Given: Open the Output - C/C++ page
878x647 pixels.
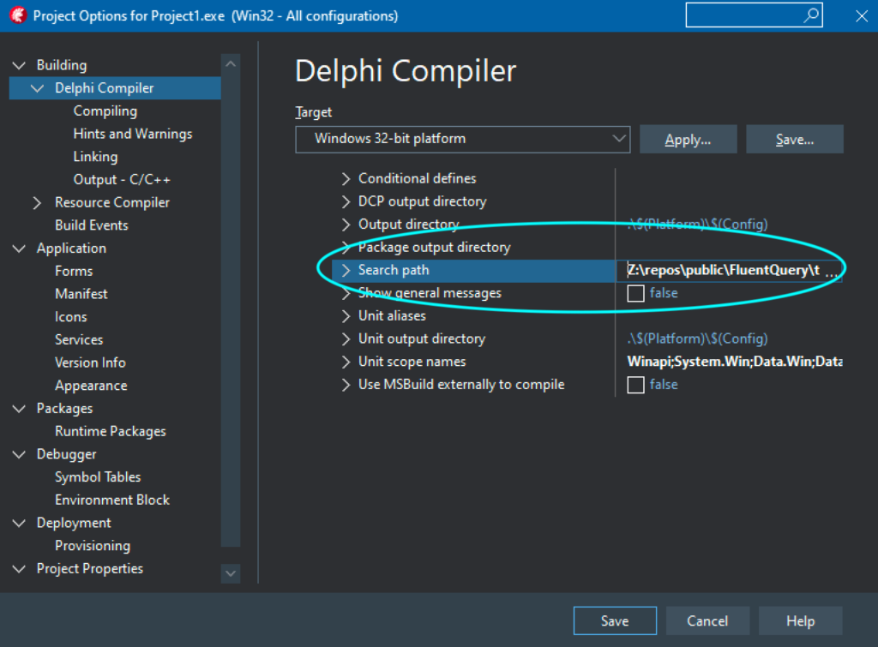Looking at the screenshot, I should (x=122, y=180).
